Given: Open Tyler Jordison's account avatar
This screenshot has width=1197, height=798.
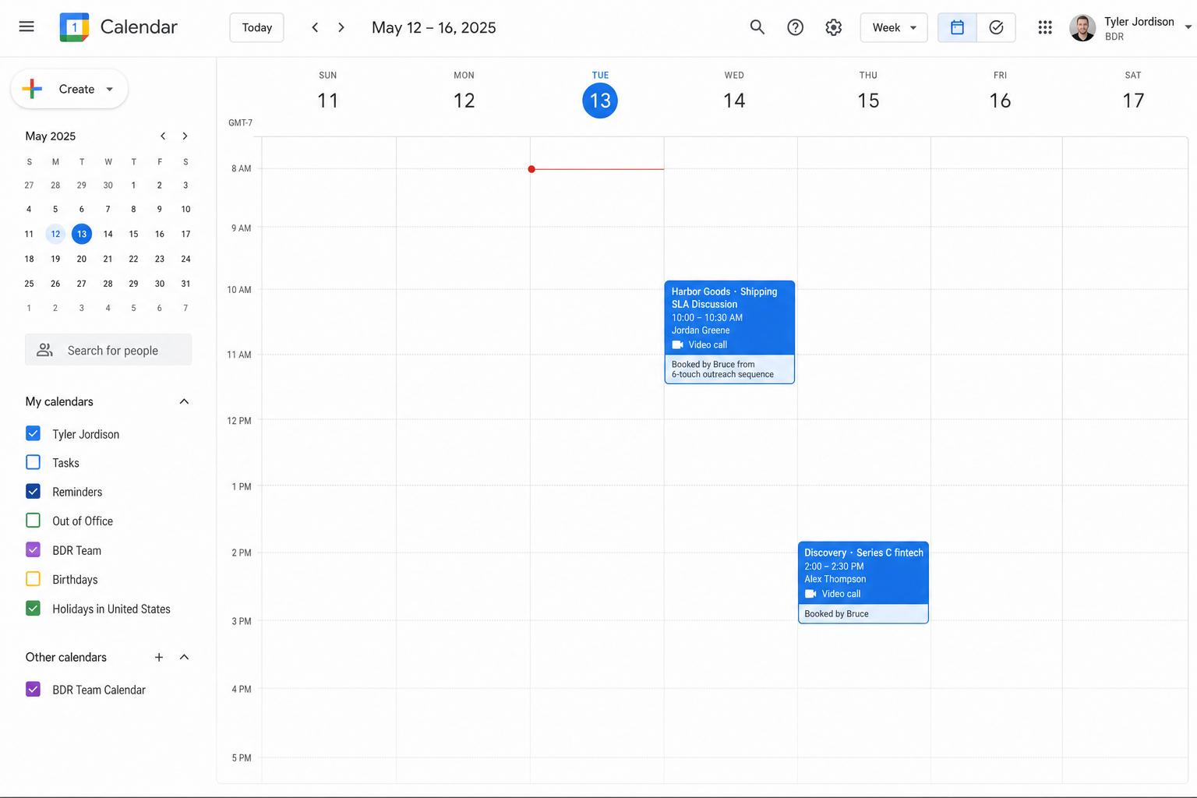Looking at the screenshot, I should tap(1082, 28).
